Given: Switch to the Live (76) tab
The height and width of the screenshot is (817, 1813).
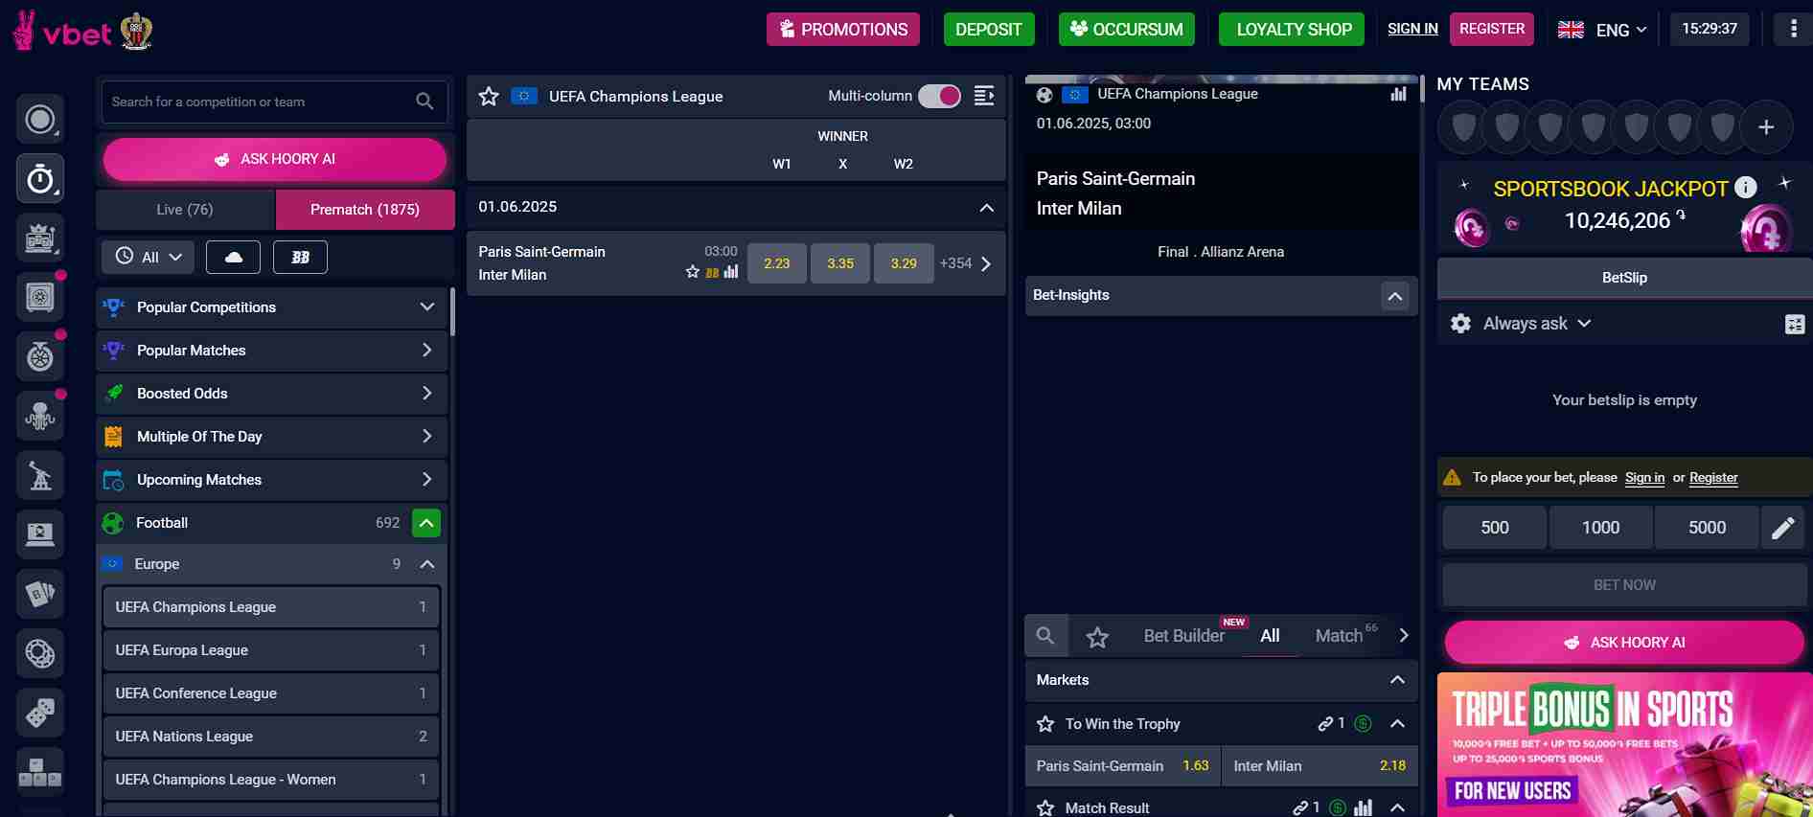Looking at the screenshot, I should 185,210.
